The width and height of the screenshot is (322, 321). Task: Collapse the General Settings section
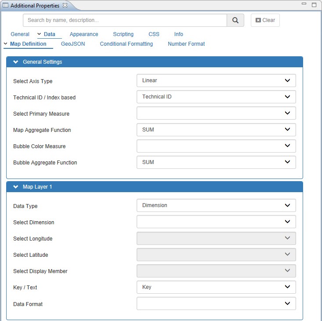tap(16, 62)
